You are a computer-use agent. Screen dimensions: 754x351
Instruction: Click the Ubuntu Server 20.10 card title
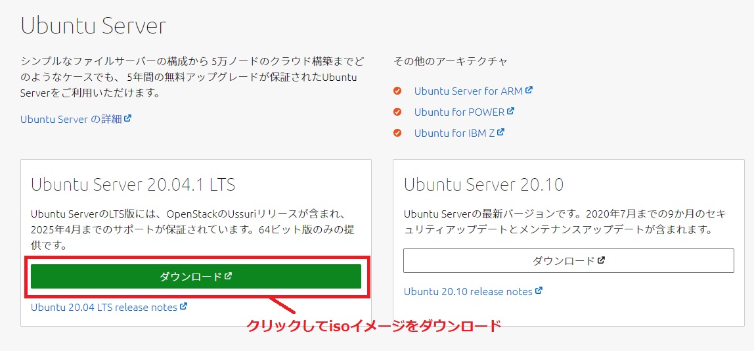(484, 185)
